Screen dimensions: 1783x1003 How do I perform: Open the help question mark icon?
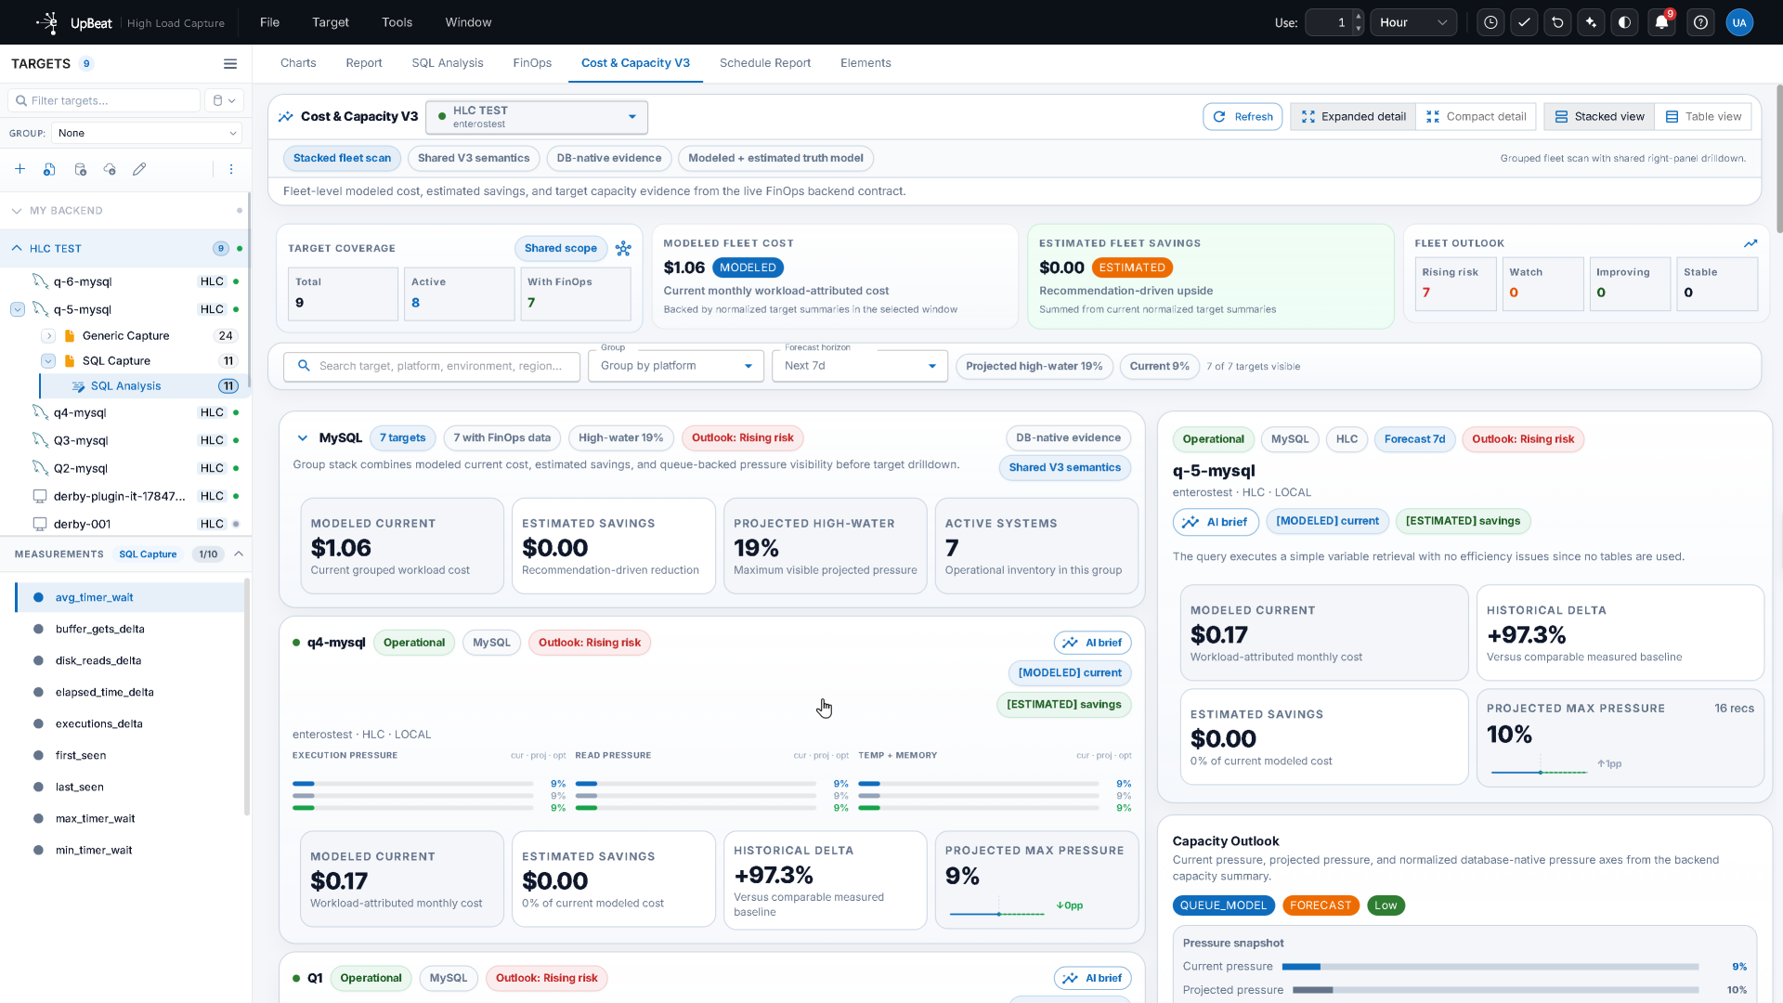pyautogui.click(x=1700, y=22)
